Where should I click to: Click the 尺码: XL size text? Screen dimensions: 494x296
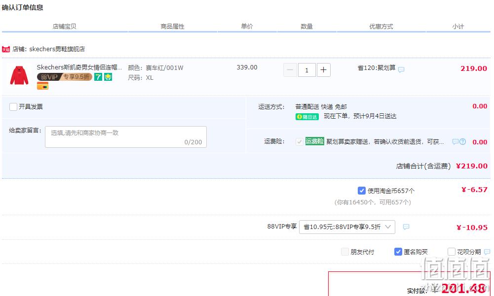(141, 78)
